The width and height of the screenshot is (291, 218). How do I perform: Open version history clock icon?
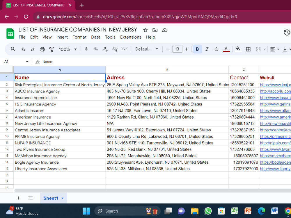click(x=287, y=33)
